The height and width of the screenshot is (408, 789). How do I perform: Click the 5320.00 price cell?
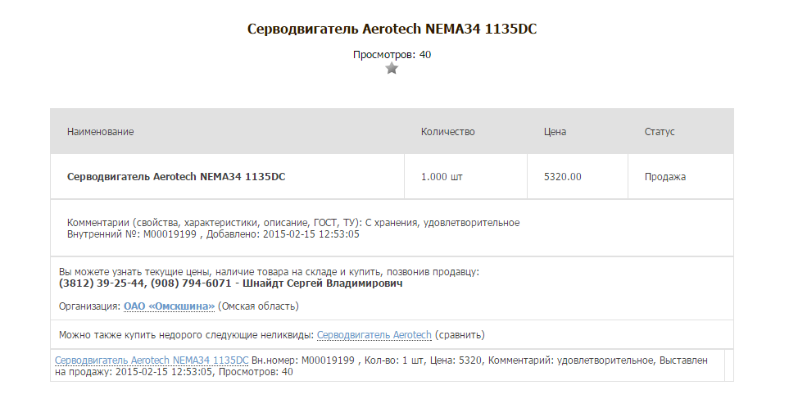click(x=563, y=176)
